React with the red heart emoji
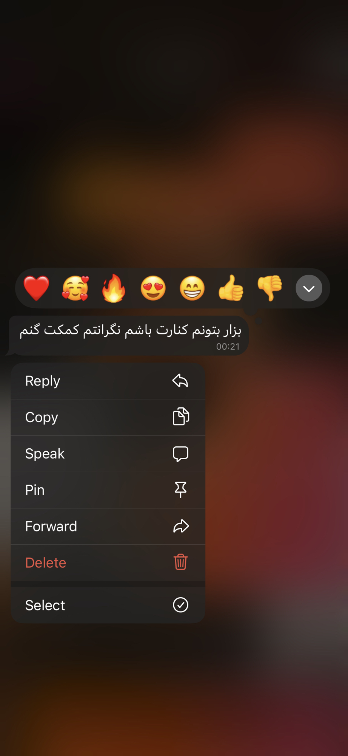 click(x=36, y=288)
